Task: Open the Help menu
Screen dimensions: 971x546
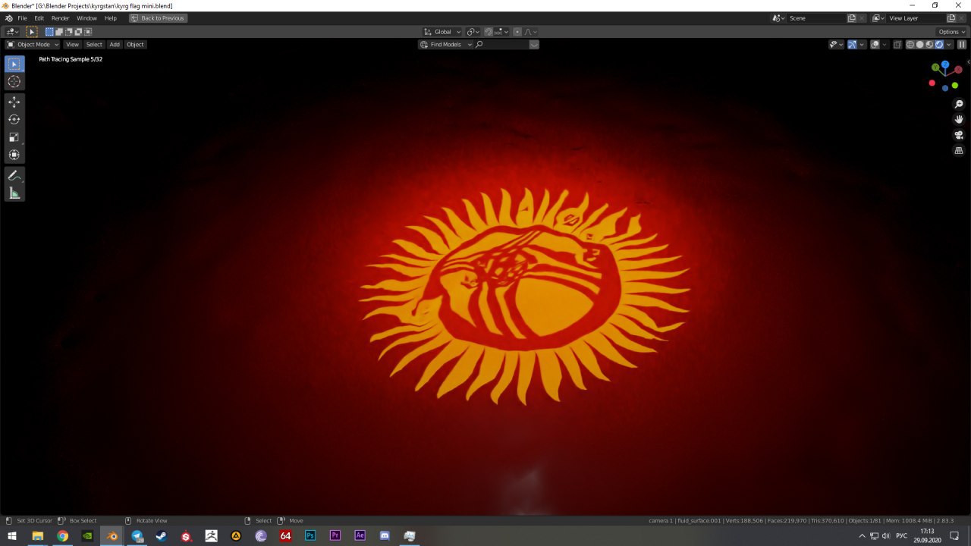Action: [111, 18]
